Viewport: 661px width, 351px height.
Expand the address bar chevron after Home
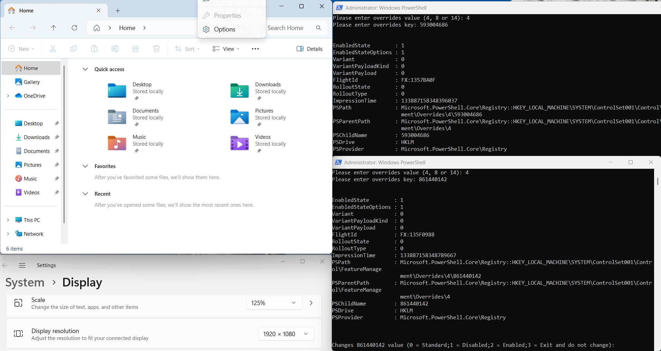pyautogui.click(x=144, y=28)
